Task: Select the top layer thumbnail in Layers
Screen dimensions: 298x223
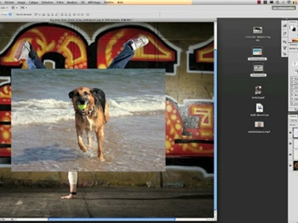Action: (296, 133)
